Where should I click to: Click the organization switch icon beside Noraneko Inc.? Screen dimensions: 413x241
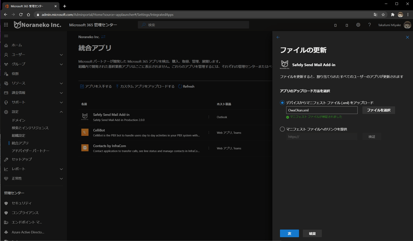coord(103,37)
